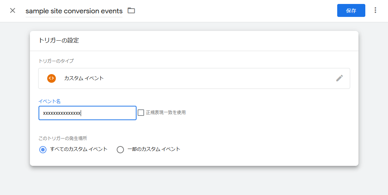Click the トリガーの設定 section header
Screen dimensions: 388x195
click(59, 40)
